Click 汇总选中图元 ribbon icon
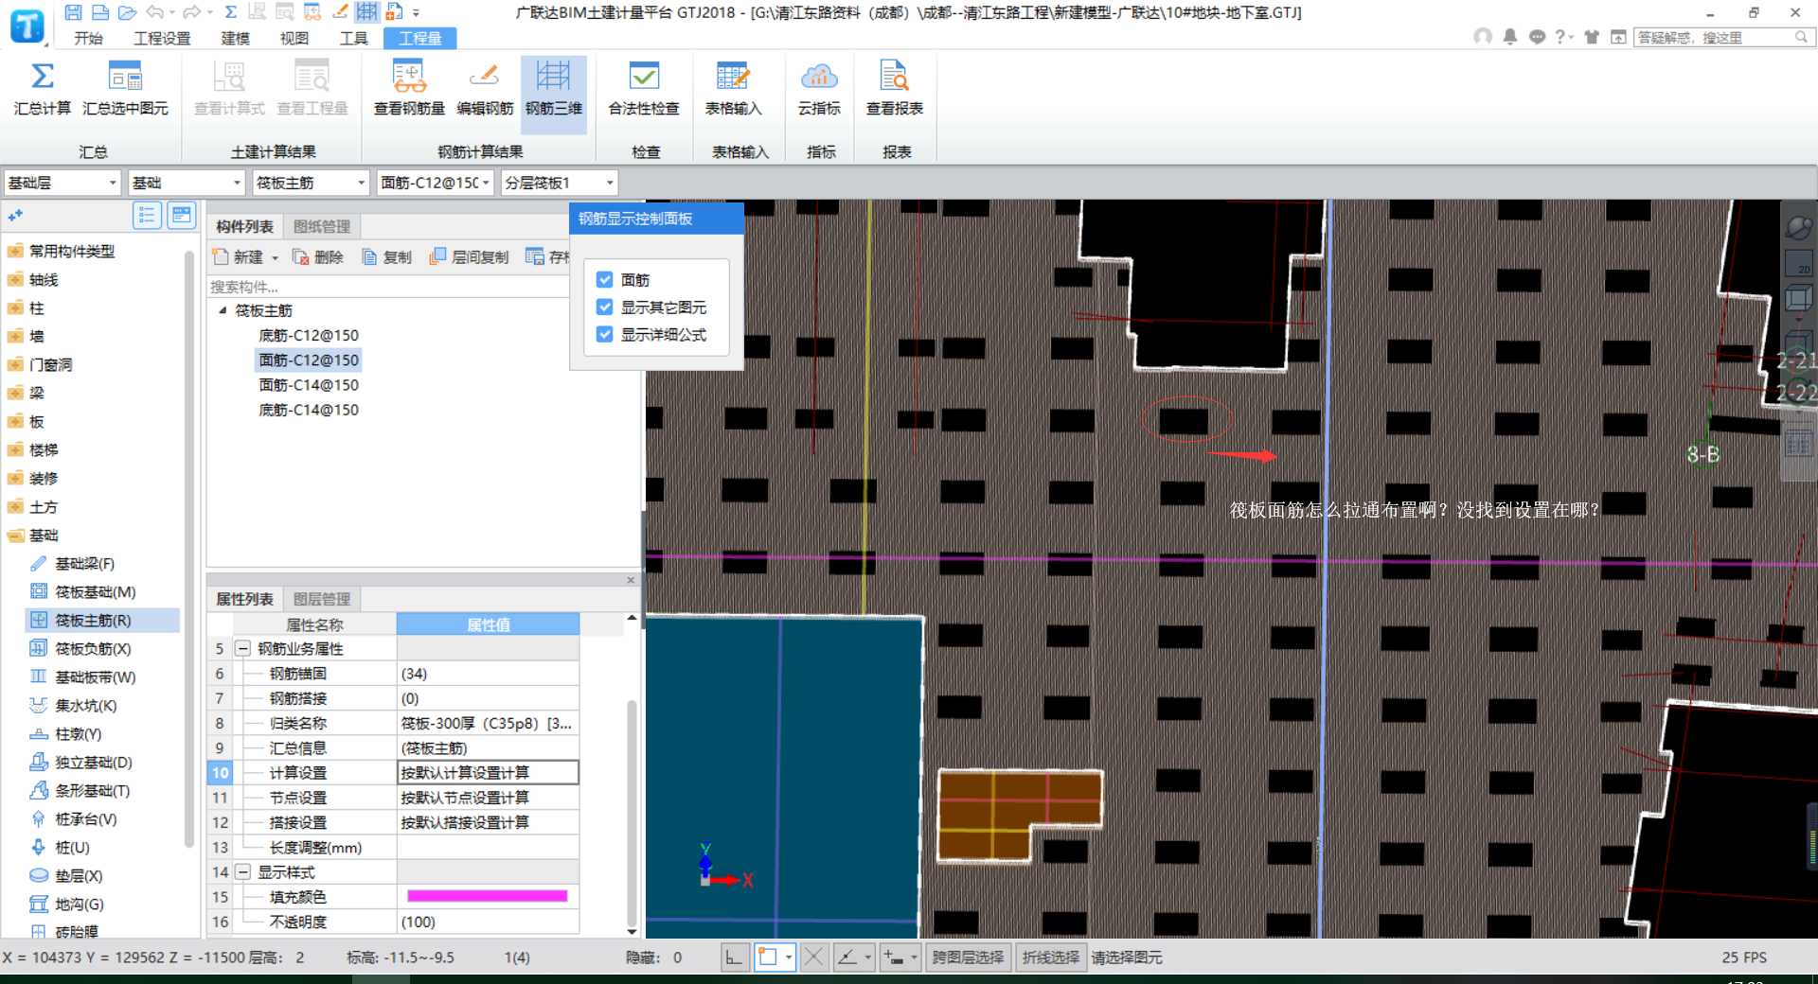 [x=125, y=89]
